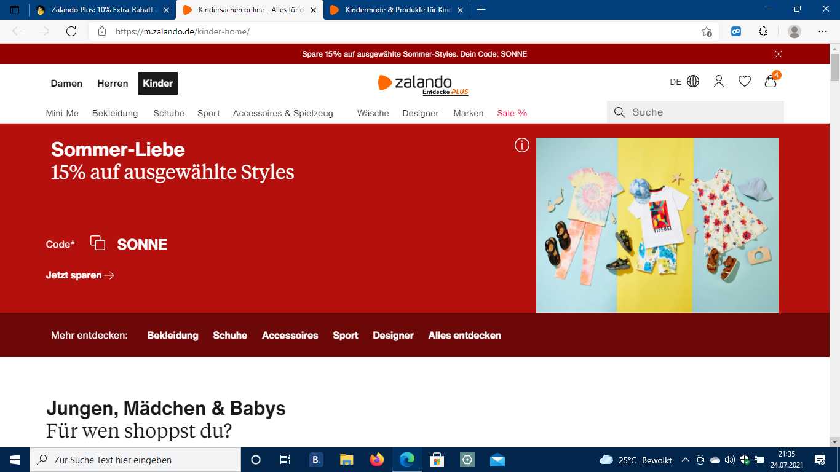
Task: Copy the SONNE code with the copy icon
Action: pos(98,243)
